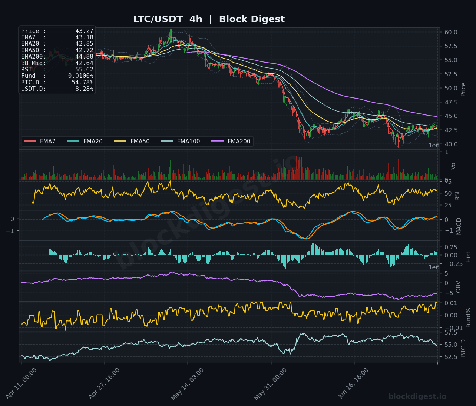Click the RSI 25 axis tick

(x=448, y=206)
